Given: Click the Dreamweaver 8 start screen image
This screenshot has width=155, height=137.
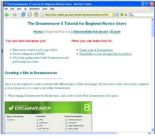Looking at the screenshot, I should coord(48,116).
